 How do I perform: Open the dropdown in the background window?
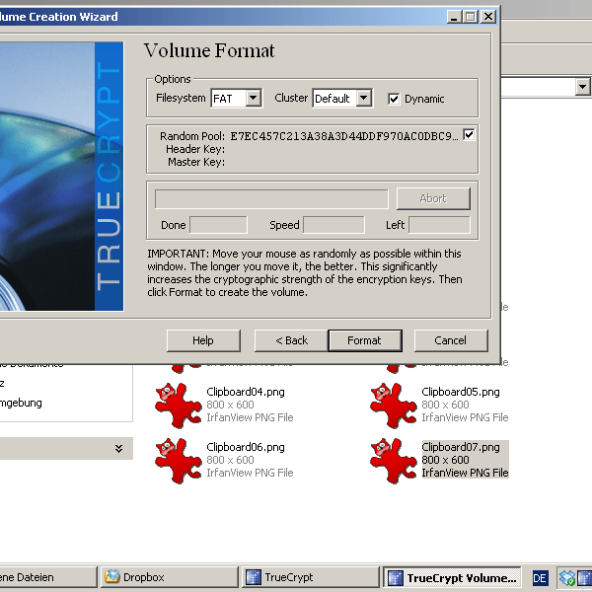pyautogui.click(x=582, y=87)
